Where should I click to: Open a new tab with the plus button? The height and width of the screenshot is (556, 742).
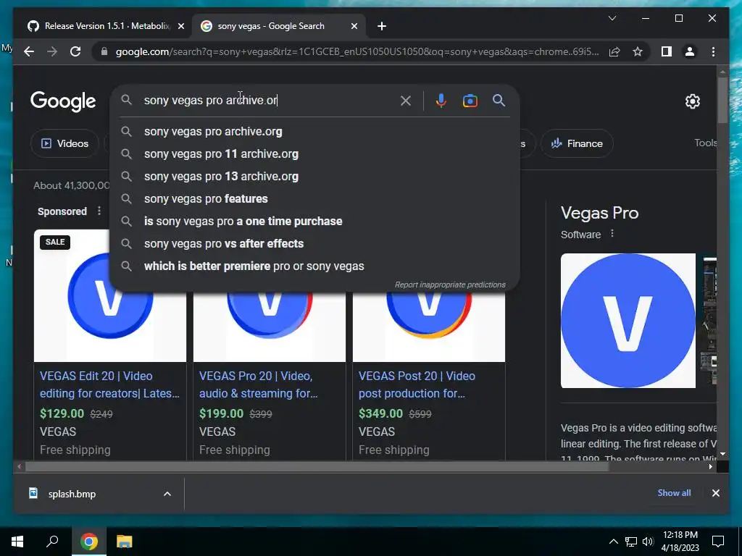point(382,26)
